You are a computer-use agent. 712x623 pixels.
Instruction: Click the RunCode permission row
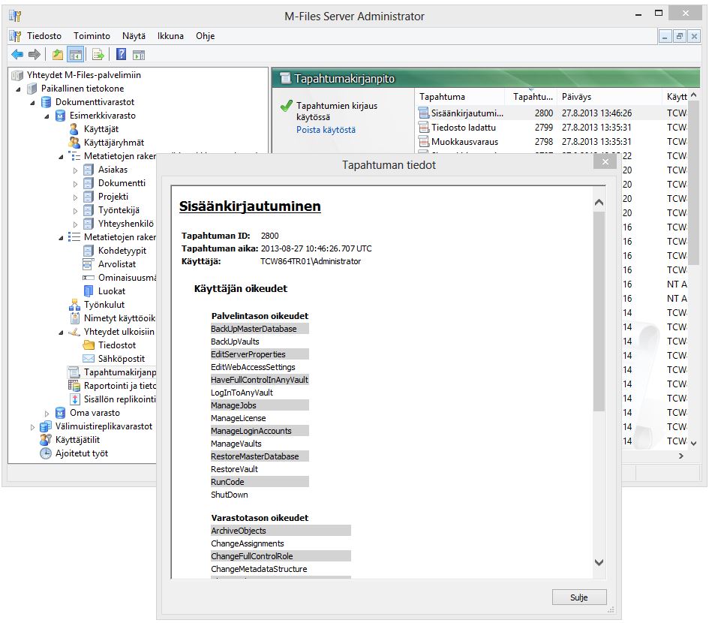pos(260,482)
